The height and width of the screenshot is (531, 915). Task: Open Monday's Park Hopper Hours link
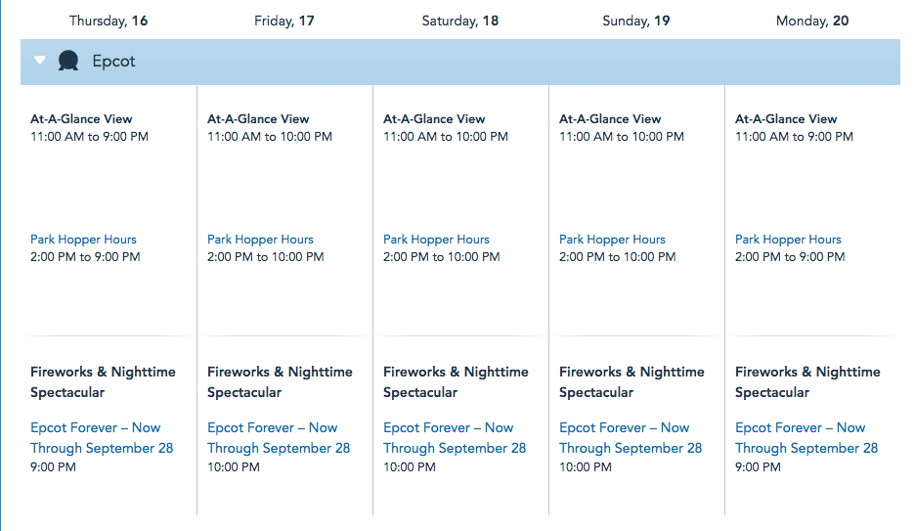tap(788, 240)
